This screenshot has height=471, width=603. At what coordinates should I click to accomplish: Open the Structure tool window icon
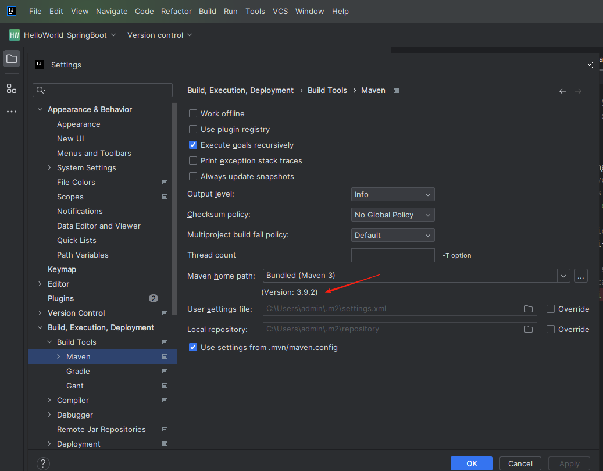12,89
